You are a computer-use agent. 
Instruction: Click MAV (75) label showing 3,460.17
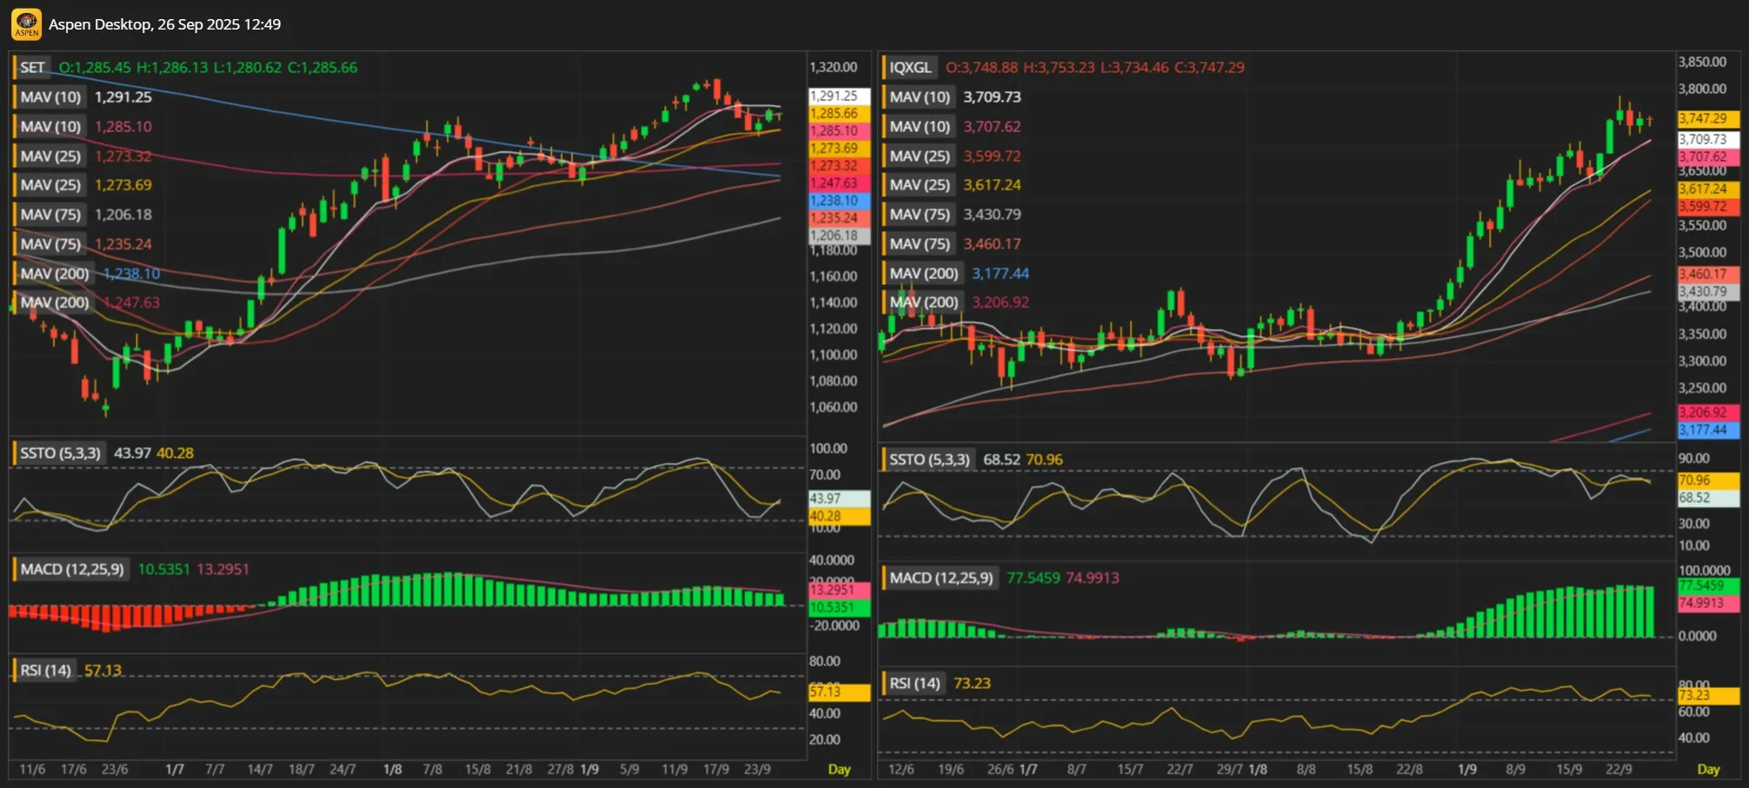coord(920,244)
